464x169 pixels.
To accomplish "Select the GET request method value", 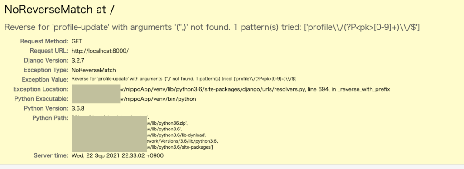I will click(77, 41).
